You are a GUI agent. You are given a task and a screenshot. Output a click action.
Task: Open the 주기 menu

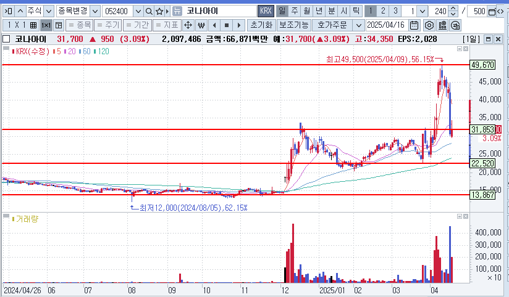click(x=107, y=25)
